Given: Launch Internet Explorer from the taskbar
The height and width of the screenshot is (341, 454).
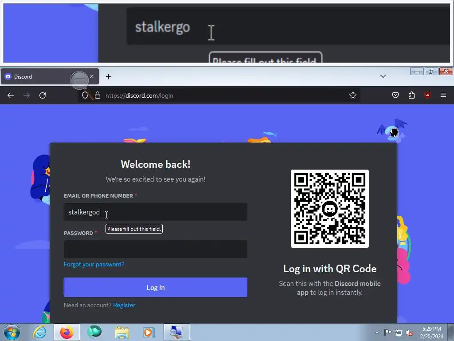Looking at the screenshot, I should [x=39, y=332].
